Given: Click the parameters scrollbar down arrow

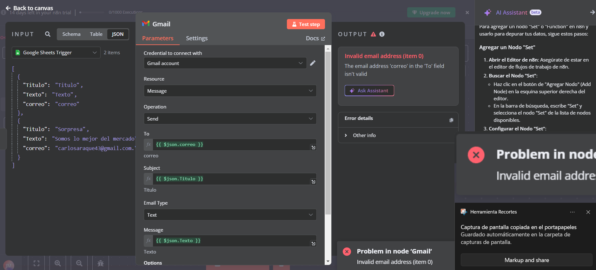Looking at the screenshot, I should (328, 261).
